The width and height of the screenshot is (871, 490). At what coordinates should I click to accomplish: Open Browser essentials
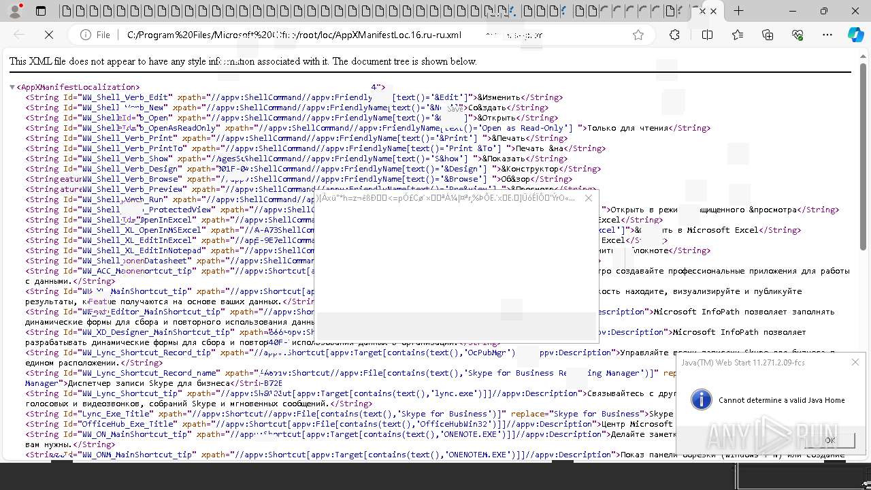tap(798, 35)
